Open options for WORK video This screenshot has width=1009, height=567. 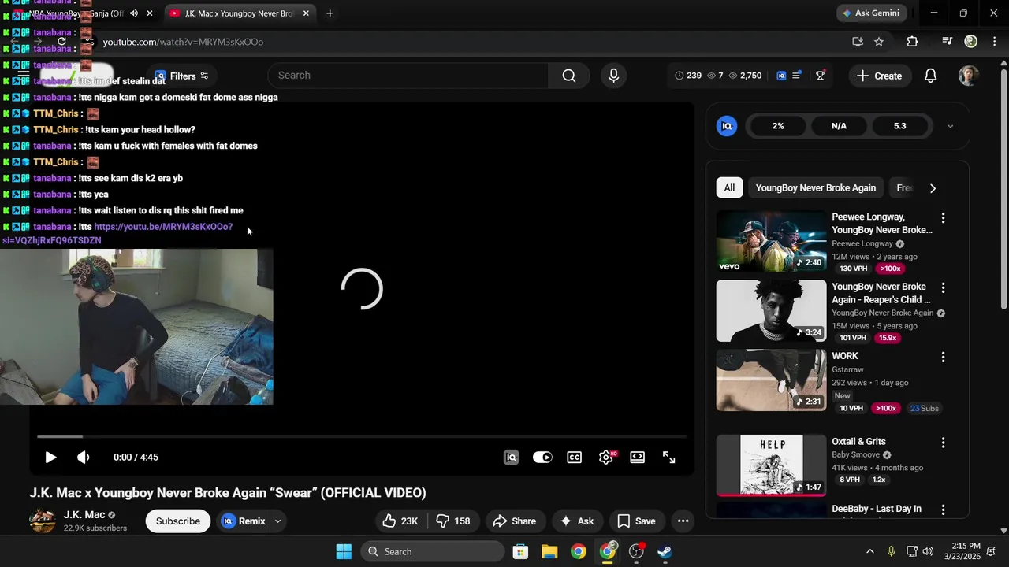tap(943, 358)
